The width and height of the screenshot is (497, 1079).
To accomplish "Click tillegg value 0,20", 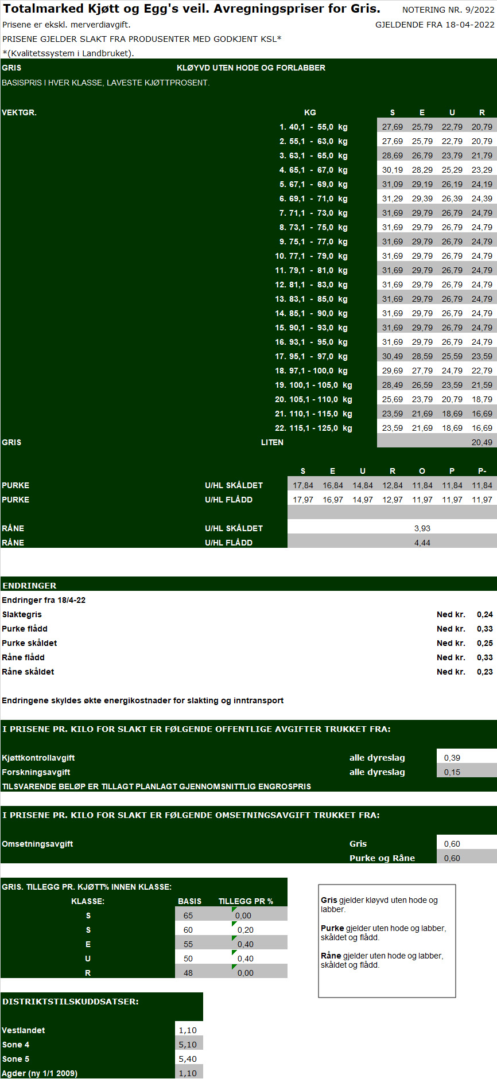I will [x=246, y=930].
